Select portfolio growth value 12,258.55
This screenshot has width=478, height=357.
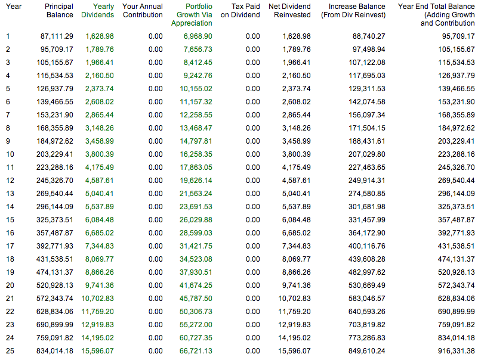pos(196,115)
